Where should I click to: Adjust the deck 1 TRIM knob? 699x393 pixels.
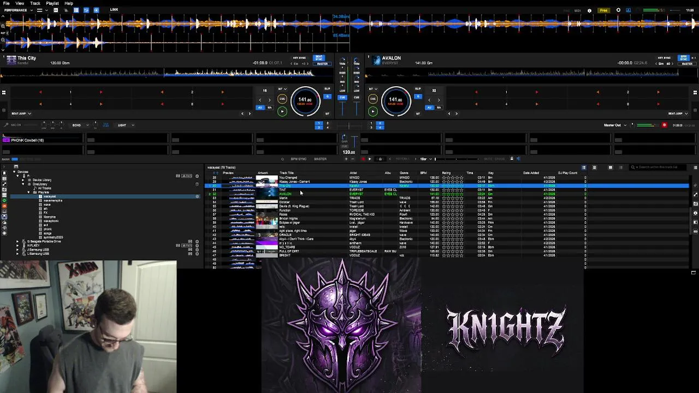[342, 60]
